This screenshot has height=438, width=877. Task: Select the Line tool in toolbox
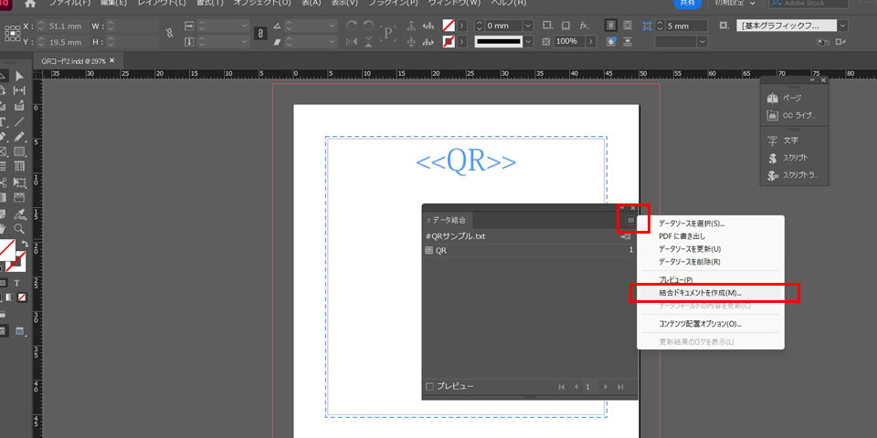19,121
